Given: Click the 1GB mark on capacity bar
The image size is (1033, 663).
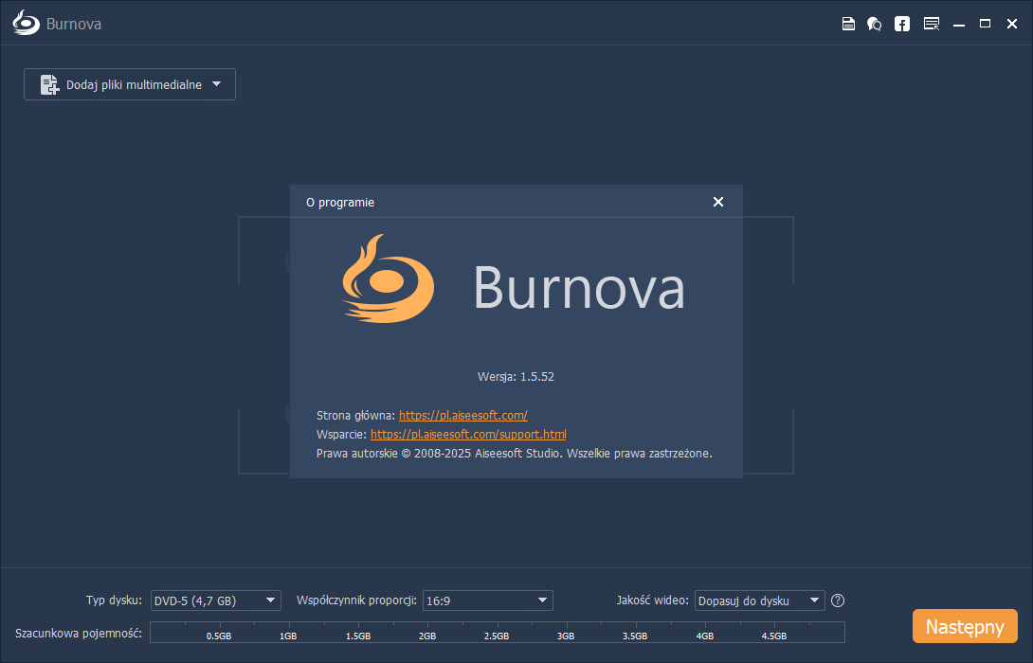Looking at the screenshot, I should click(x=288, y=636).
